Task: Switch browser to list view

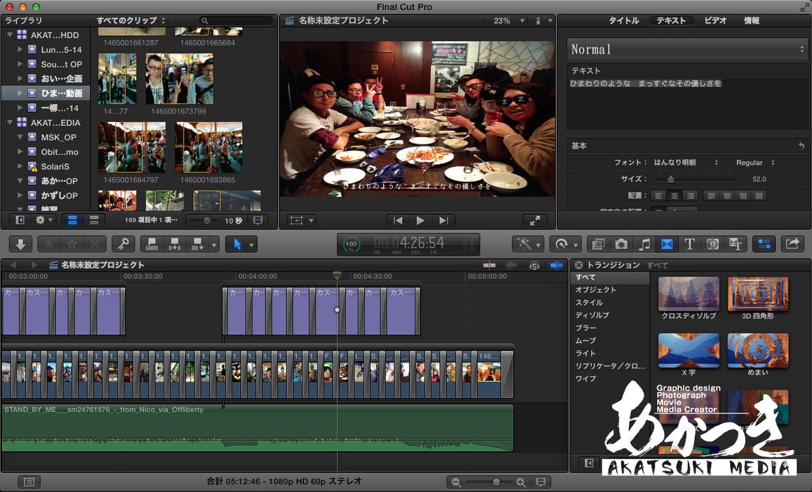Action: [x=94, y=220]
